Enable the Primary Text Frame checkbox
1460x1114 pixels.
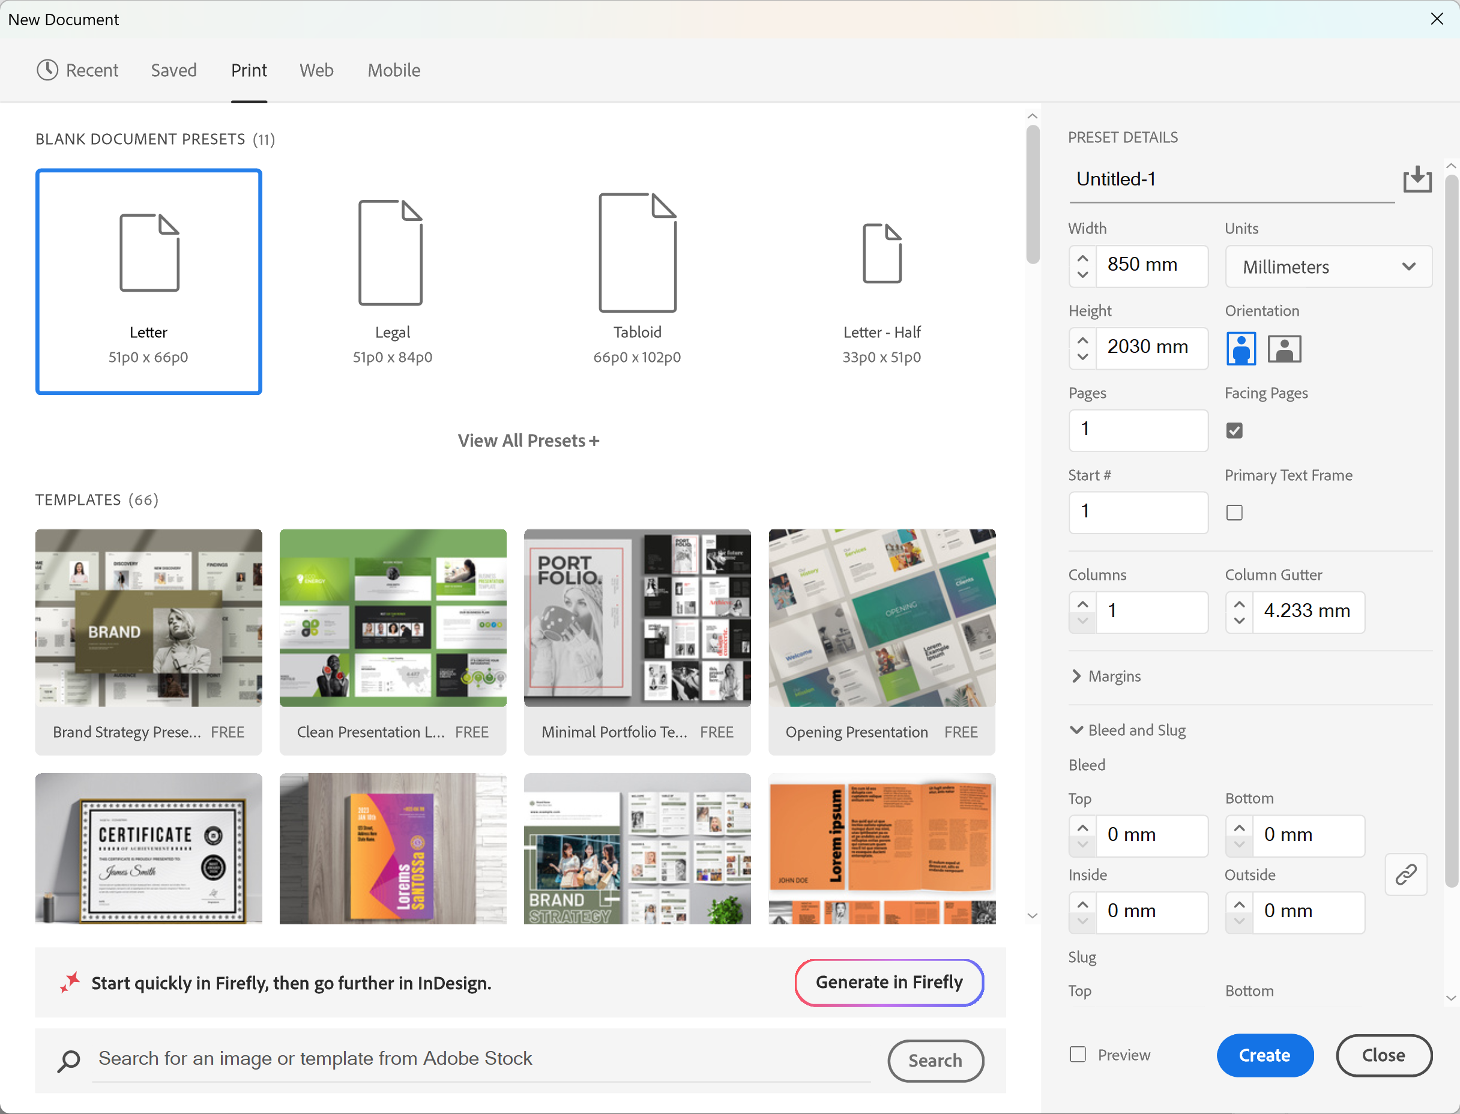1234,513
